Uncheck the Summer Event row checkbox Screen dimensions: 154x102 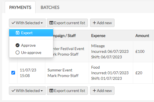click(13, 73)
